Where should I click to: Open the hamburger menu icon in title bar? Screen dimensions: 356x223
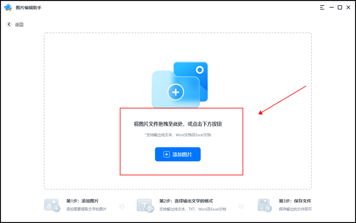322,8
